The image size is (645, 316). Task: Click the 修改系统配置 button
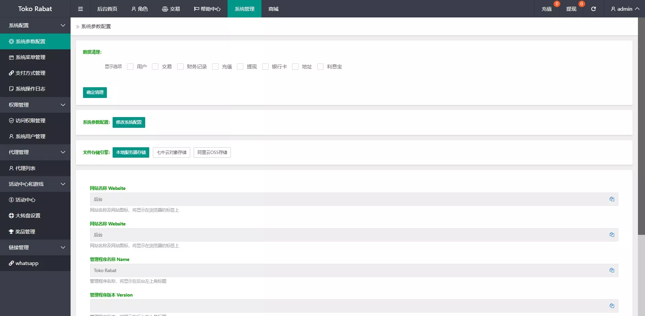pyautogui.click(x=129, y=122)
